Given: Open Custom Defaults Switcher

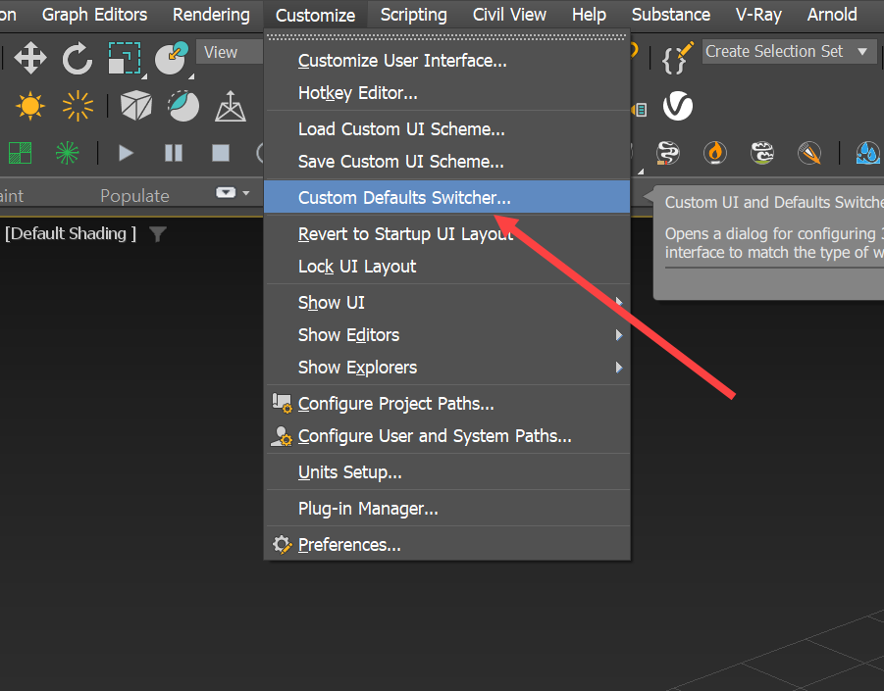Looking at the screenshot, I should [447, 198].
